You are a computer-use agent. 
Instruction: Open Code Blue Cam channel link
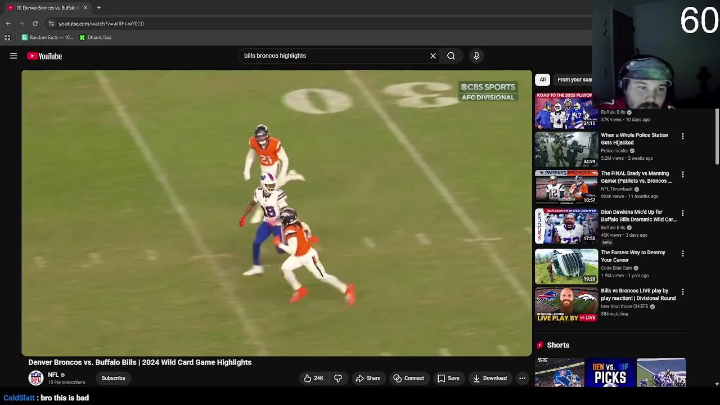pos(616,268)
